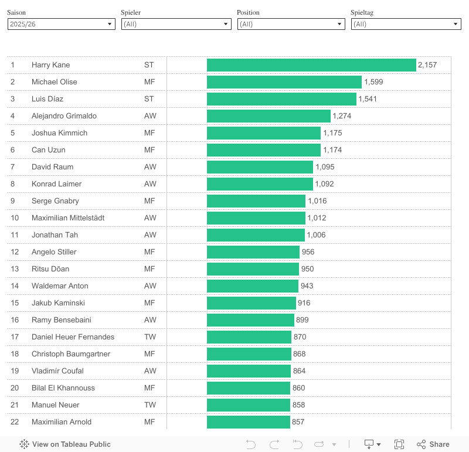Expand the Spieltag filter dropdown
Image resolution: width=469 pixels, height=452 pixels.
(406, 24)
